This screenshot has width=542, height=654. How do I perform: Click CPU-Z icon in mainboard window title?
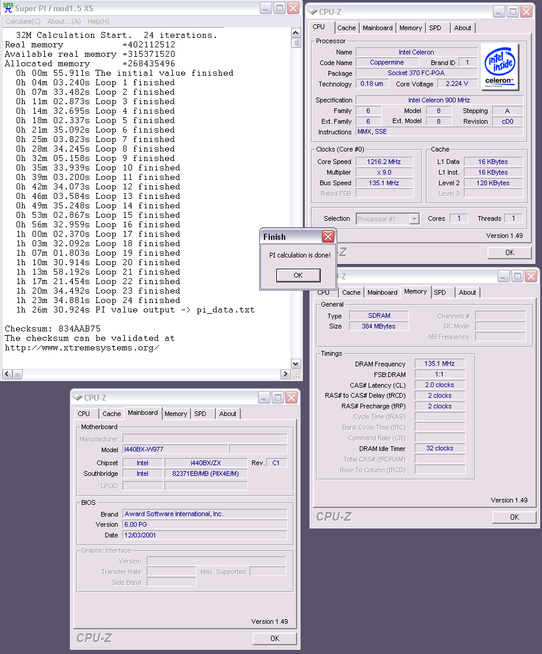pos(78,398)
